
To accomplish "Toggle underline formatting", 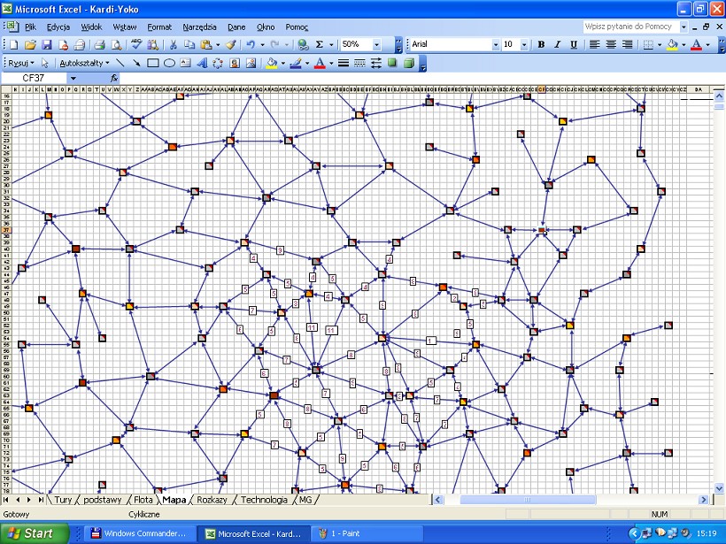I will tap(574, 44).
